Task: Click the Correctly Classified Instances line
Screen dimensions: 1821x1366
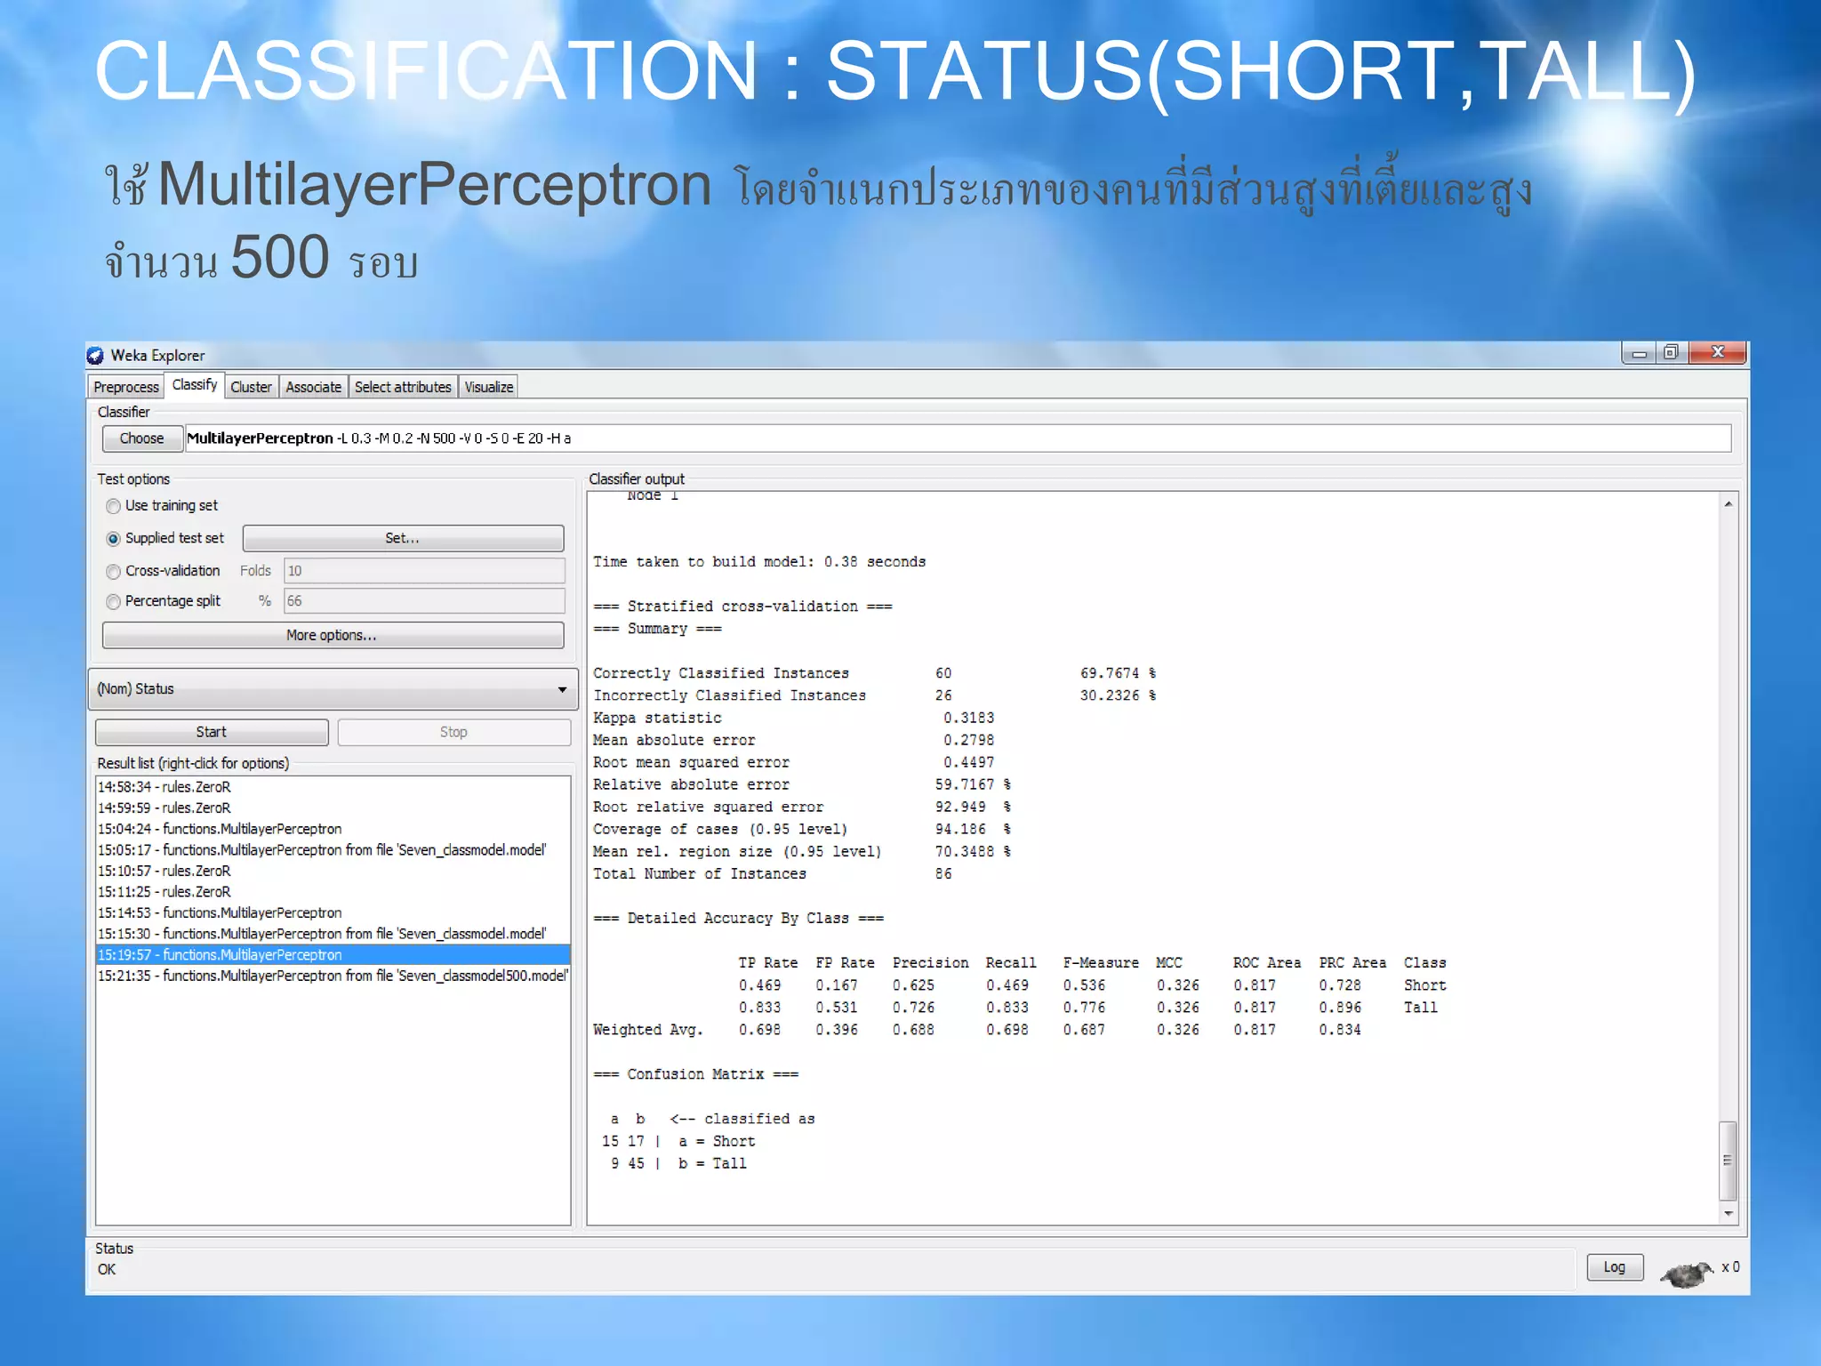Action: click(875, 673)
